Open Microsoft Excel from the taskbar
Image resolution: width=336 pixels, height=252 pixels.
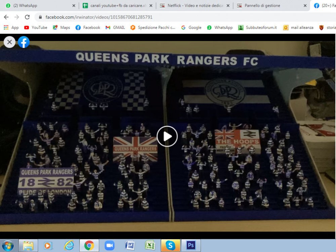[150, 246]
